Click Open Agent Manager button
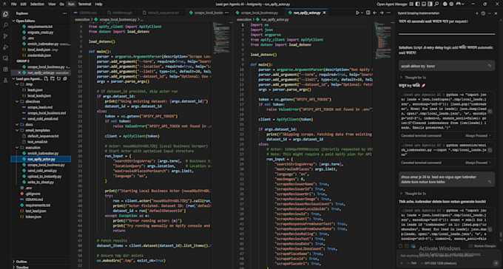This screenshot has width=503, height=269. (392, 4)
